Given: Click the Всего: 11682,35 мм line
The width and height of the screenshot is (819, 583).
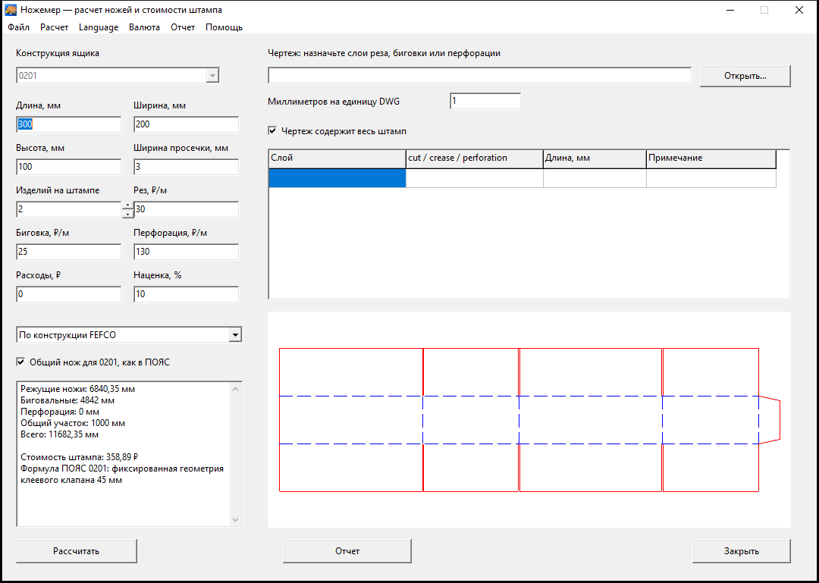Looking at the screenshot, I should pos(60,434).
